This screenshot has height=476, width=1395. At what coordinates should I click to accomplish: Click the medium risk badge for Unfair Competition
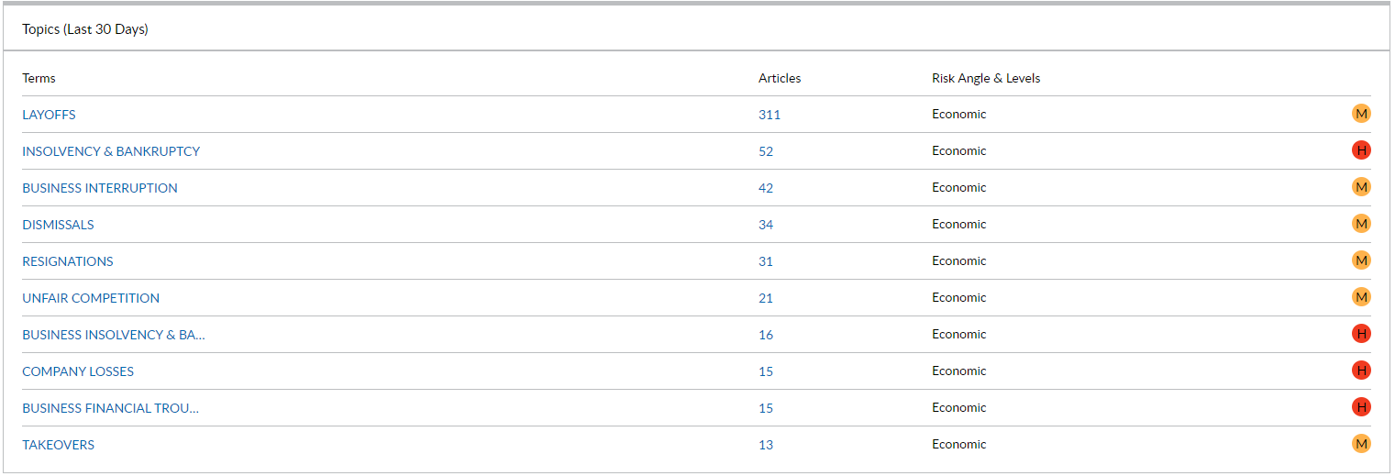1361,297
